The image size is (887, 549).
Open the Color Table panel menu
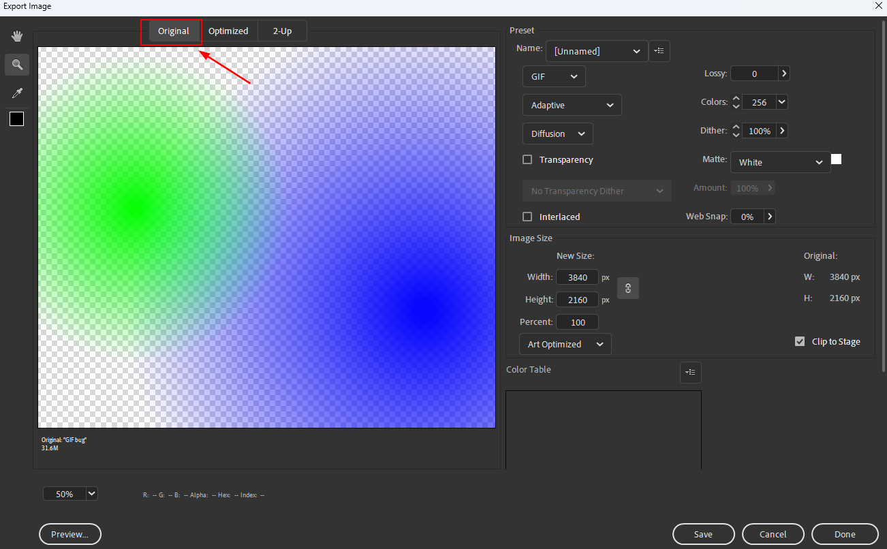point(690,373)
